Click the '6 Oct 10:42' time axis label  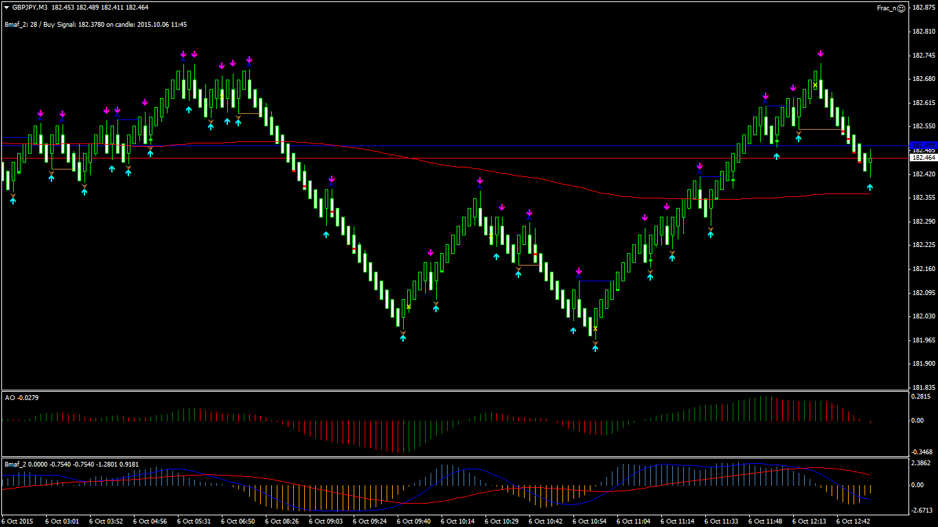coord(546,522)
